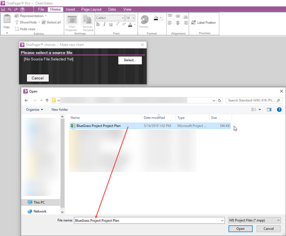Toggle underline font formatting
This screenshot has width=286, height=236.
coord(111,24)
